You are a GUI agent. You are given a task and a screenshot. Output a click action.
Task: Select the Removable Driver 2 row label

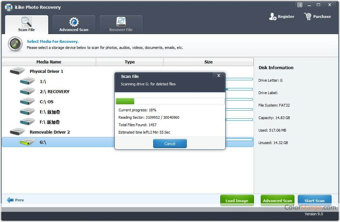coord(50,132)
